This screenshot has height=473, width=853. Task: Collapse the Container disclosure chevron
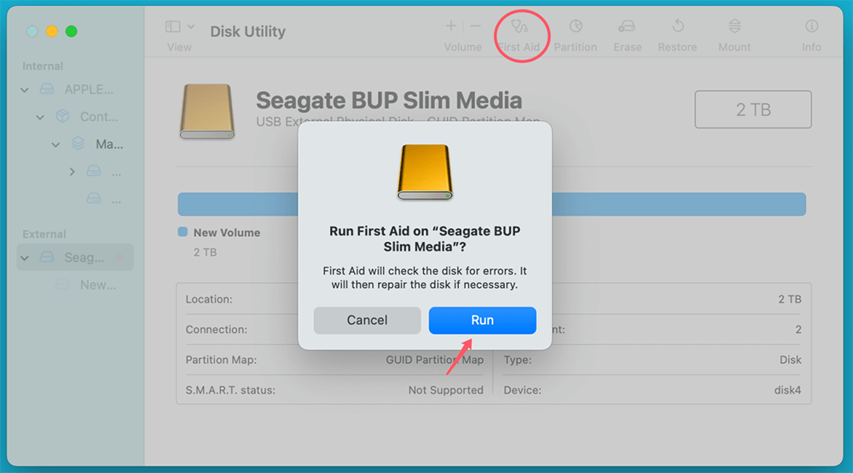40,118
